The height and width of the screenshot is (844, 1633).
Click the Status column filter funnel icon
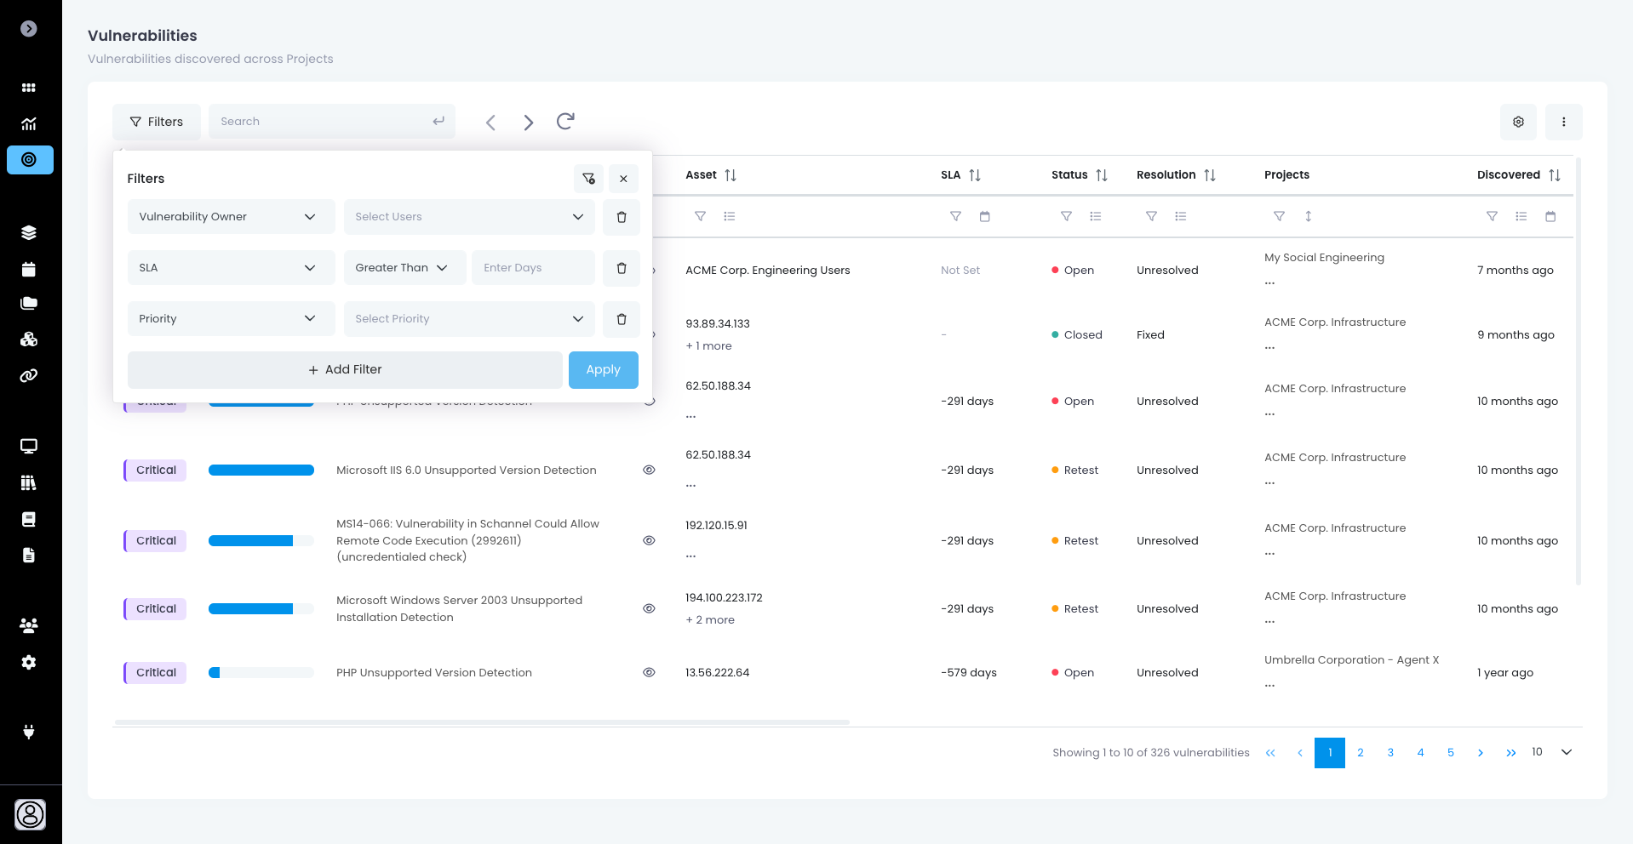1066,217
